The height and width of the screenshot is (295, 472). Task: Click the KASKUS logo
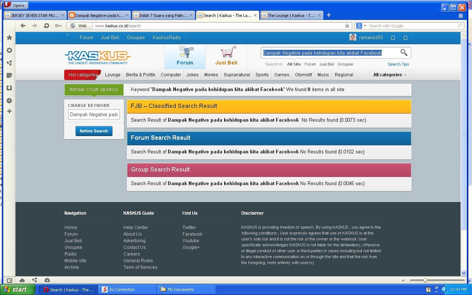coord(98,57)
